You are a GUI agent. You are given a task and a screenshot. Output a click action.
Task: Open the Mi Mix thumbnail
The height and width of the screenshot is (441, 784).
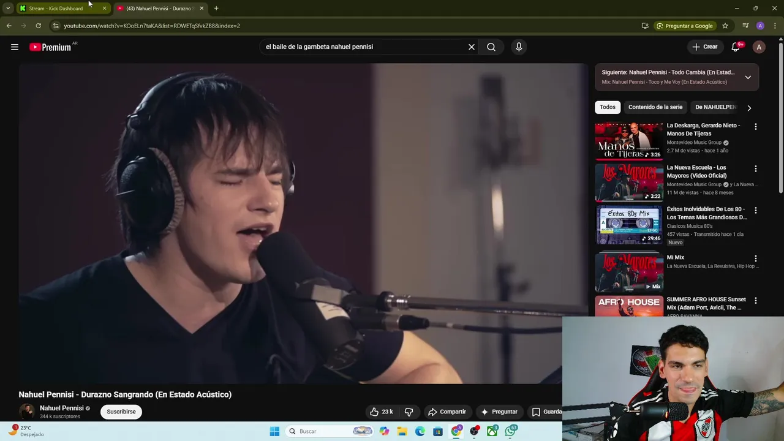tap(629, 272)
